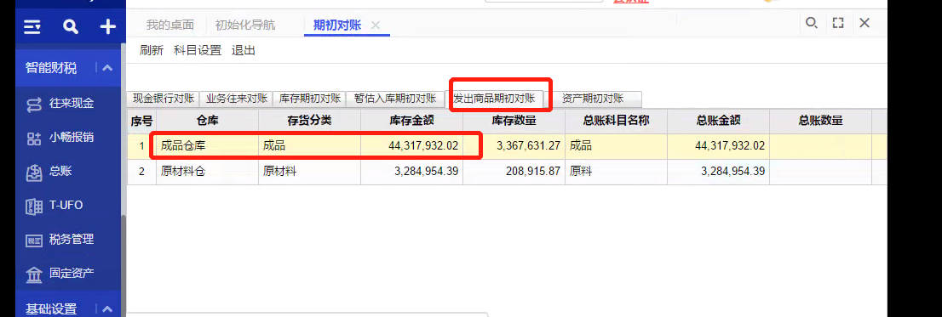
Task: Select 成品仓库 cell in row 1
Action: (x=207, y=146)
